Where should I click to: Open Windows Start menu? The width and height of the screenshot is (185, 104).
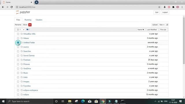click(3, 101)
